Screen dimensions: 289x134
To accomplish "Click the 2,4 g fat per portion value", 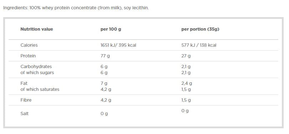I will [187, 83].
